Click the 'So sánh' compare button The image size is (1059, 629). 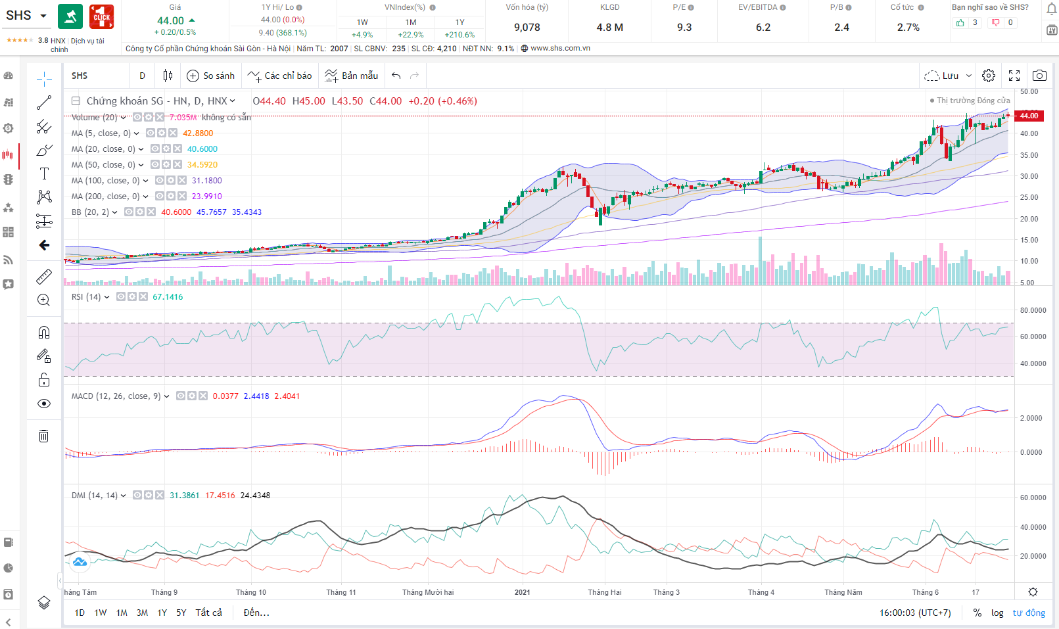[x=211, y=76]
